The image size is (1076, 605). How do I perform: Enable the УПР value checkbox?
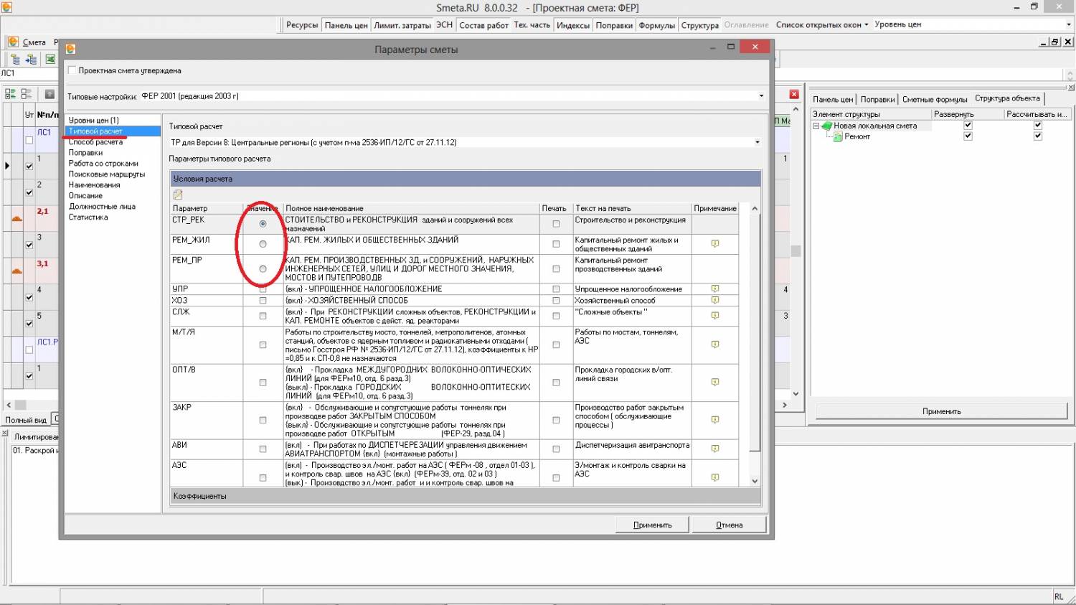click(263, 289)
